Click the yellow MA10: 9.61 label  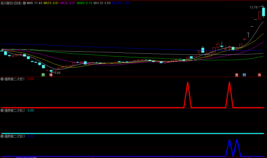click(51, 3)
